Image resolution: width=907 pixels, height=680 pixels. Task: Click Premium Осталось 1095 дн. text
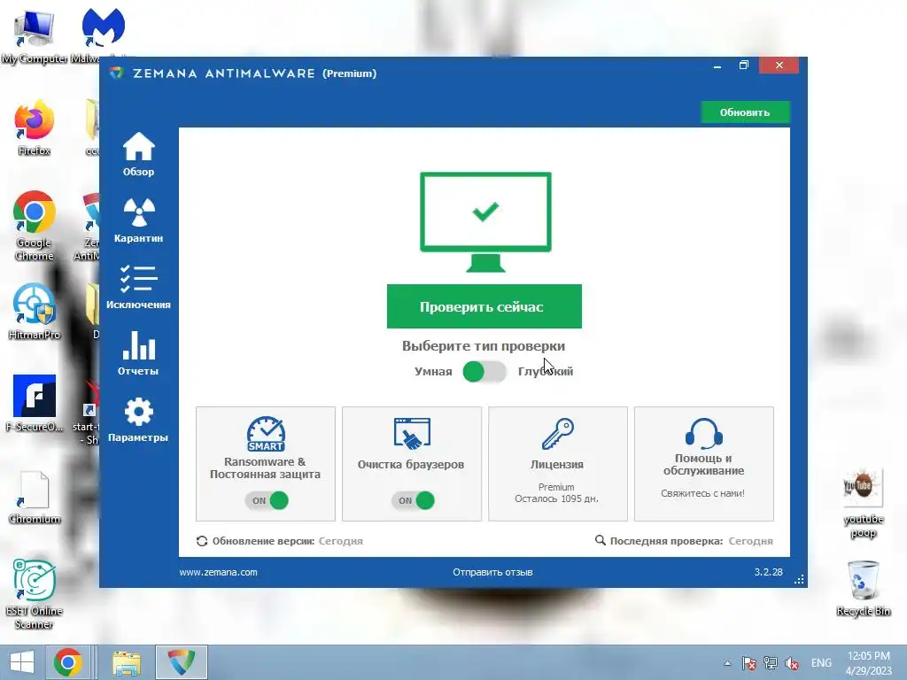click(556, 492)
